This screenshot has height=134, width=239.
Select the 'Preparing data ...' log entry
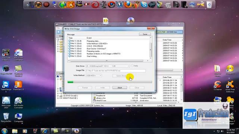[93, 41]
